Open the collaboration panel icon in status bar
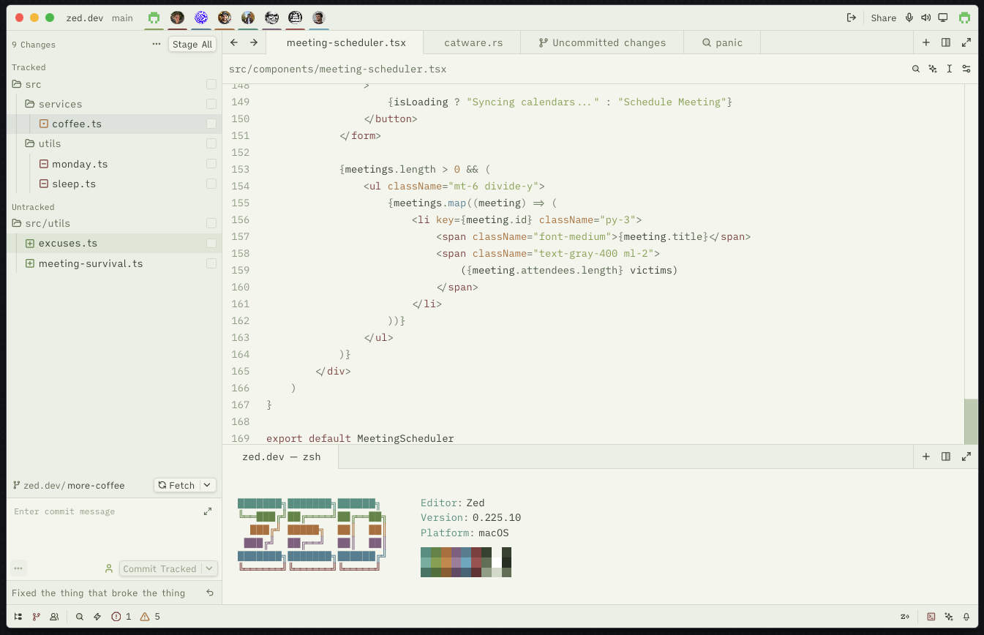Screen dimensions: 984x635 pos(54,617)
